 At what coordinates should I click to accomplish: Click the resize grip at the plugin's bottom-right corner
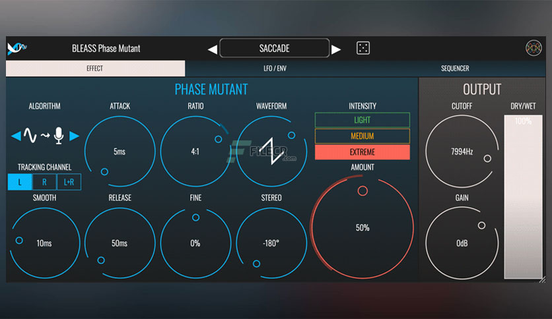tap(542, 279)
